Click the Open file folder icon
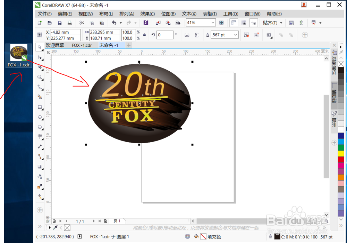The width and height of the screenshot is (347, 243). [x=50, y=23]
